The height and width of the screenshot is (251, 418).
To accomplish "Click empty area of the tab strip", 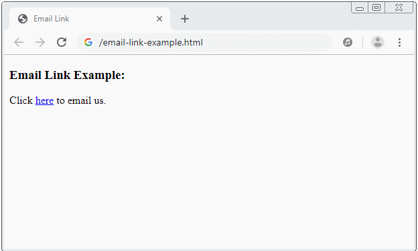I will tap(267, 19).
